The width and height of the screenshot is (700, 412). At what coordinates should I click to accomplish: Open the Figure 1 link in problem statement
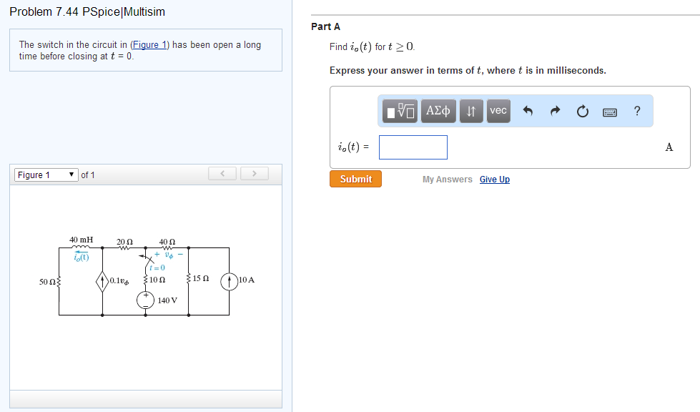tap(149, 44)
